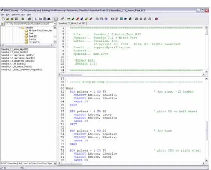Click 'PULSOUT RMotor, RStop' on line 81
Screen dimensions: 211x170
click(x=93, y=157)
